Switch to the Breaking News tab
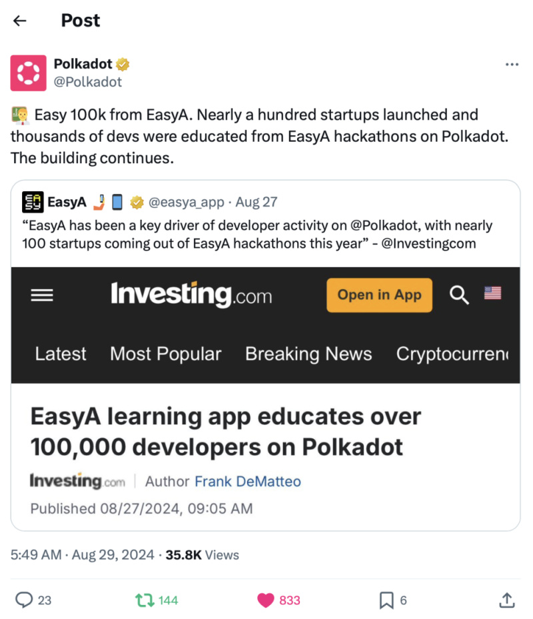Image resolution: width=533 pixels, height=619 pixels. 308,354
